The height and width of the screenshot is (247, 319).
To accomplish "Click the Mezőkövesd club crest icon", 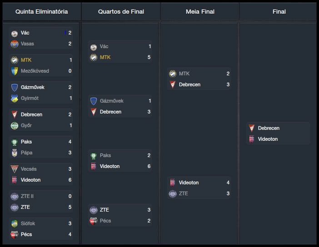I will 15,71.
